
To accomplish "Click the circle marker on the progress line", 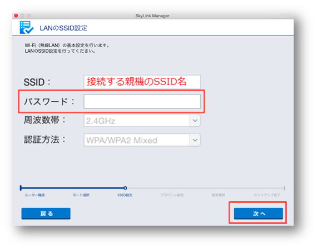I will pyautogui.click(x=125, y=188).
